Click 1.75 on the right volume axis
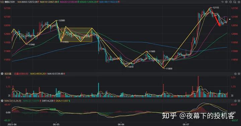Image resolution: width=241 pixels, height=126 pixels. click(x=233, y=87)
